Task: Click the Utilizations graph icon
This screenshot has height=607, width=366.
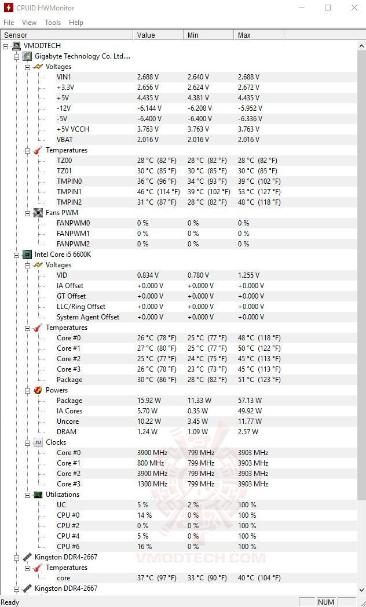Action: pyautogui.click(x=38, y=495)
